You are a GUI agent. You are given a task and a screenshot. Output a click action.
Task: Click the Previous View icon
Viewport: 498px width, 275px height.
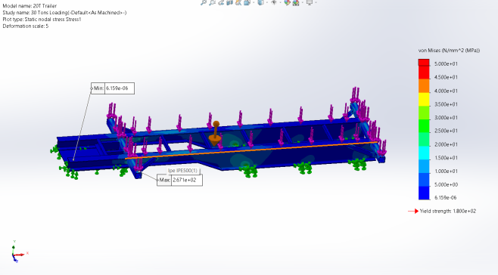coord(221,2)
